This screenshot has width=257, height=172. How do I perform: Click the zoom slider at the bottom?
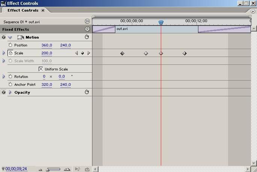(x=53, y=169)
